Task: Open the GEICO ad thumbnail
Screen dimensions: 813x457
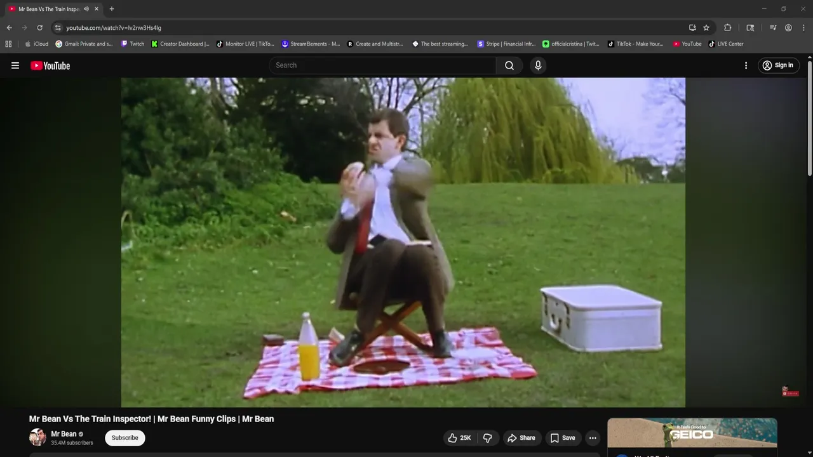Action: 692,433
